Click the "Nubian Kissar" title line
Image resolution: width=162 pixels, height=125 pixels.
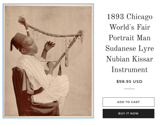129,59
